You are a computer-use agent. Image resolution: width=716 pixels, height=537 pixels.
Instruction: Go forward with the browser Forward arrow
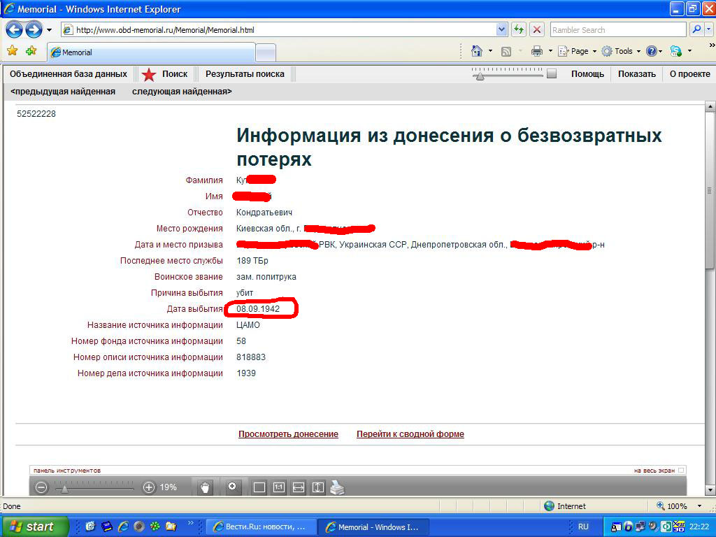coord(34,29)
